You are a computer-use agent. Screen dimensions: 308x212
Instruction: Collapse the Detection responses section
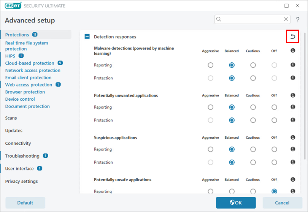[x=87, y=37]
